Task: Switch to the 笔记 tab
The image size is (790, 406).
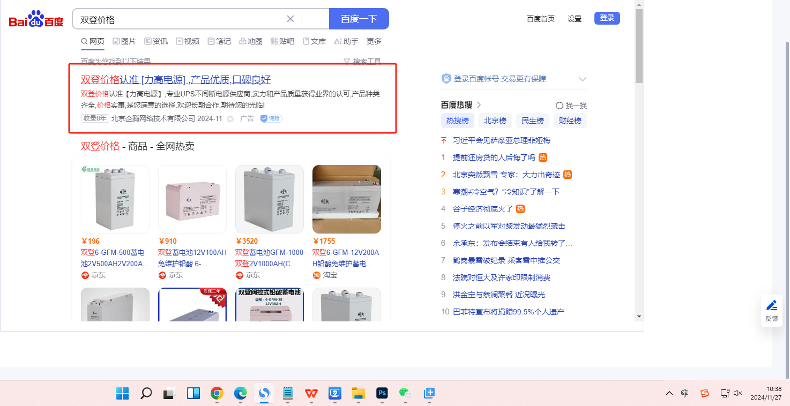Action: pyautogui.click(x=219, y=41)
